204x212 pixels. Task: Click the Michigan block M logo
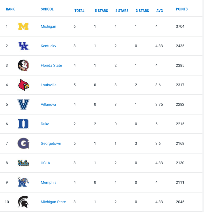tap(23, 27)
